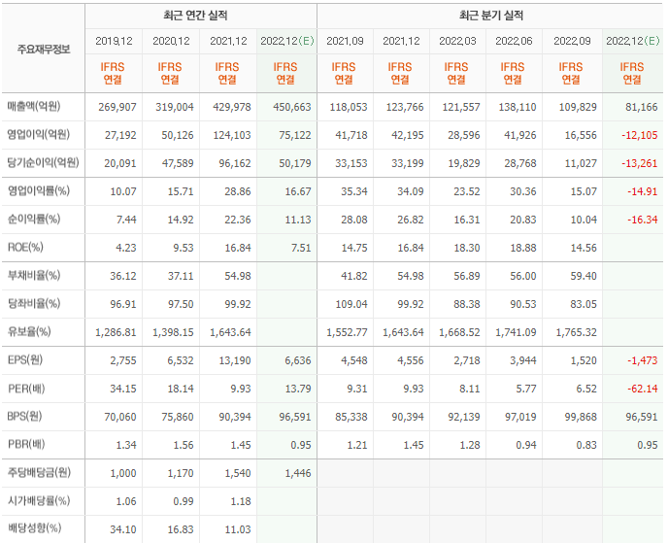This screenshot has width=668, height=543.
Task: Click reserve ratio value 1,765.32
Action: 576,332
